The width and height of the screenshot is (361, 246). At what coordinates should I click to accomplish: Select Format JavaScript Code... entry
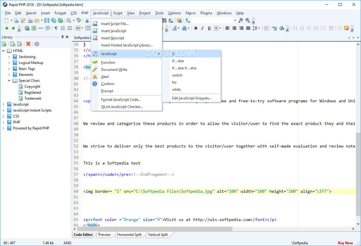coord(126,100)
